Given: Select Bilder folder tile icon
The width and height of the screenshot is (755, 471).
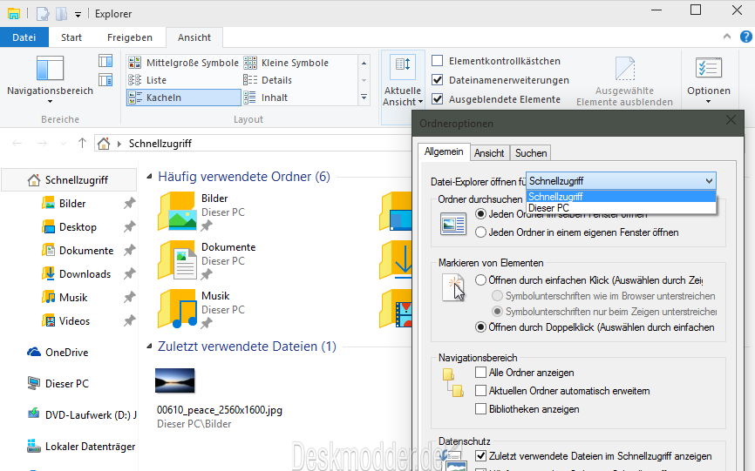Looking at the screenshot, I should click(x=176, y=212).
